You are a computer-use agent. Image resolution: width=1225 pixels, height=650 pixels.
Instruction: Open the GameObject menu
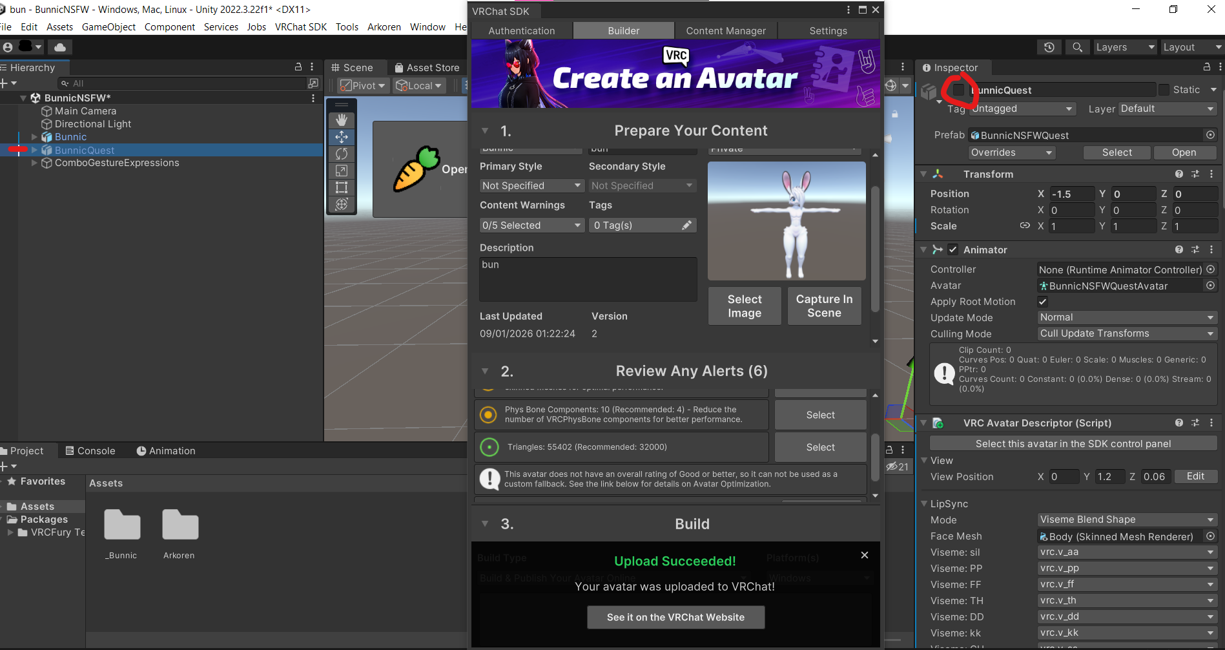coord(108,27)
